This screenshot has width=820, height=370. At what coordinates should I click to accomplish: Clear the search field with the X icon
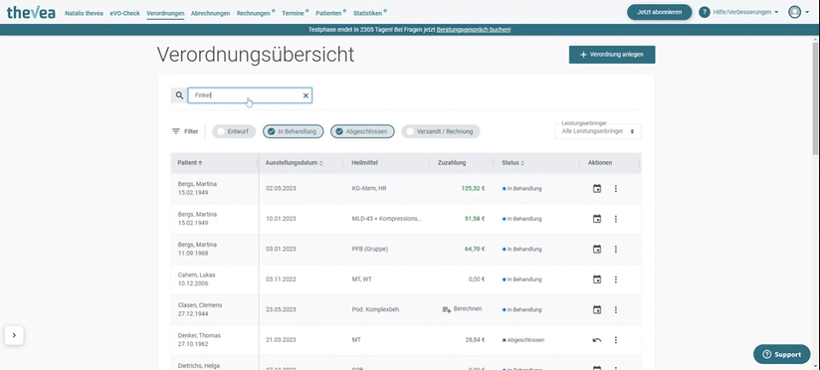[306, 95]
